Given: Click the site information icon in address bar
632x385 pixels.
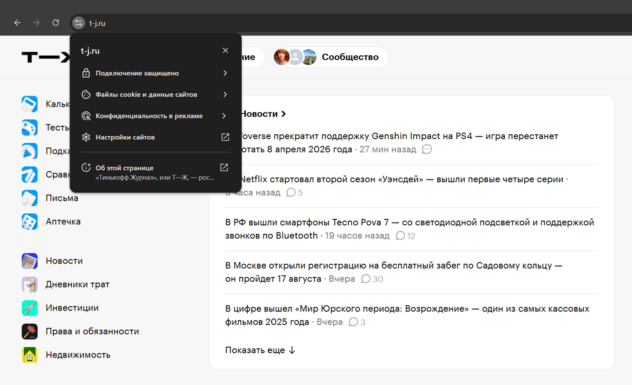Looking at the screenshot, I should (x=79, y=23).
